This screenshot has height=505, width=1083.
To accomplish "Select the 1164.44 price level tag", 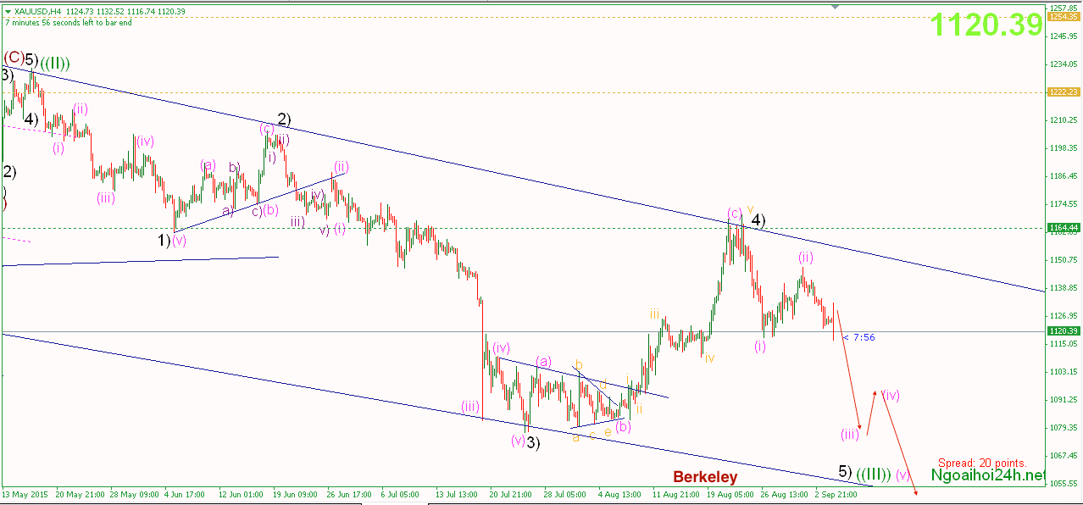I will tap(1064, 227).
